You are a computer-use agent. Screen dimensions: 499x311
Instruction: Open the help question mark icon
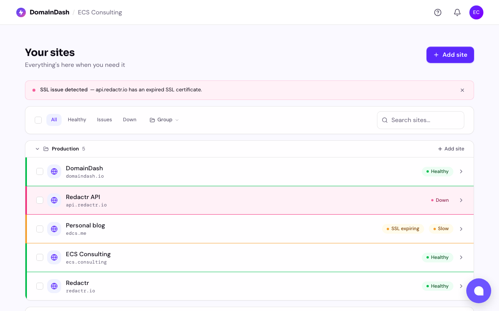tap(438, 12)
